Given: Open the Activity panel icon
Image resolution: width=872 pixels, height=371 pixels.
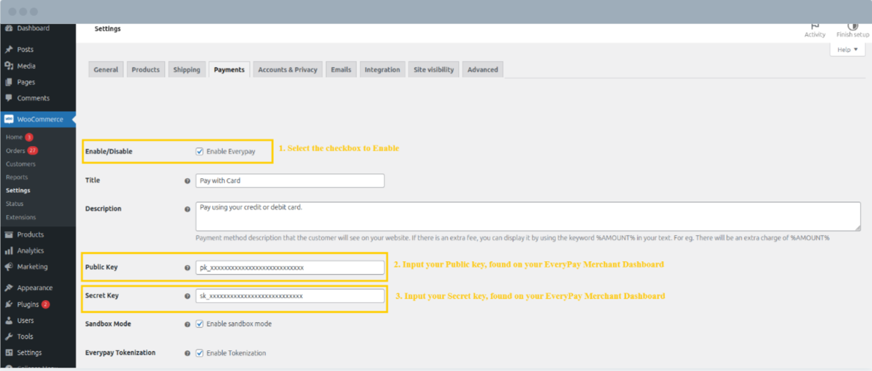Looking at the screenshot, I should pyautogui.click(x=814, y=27).
